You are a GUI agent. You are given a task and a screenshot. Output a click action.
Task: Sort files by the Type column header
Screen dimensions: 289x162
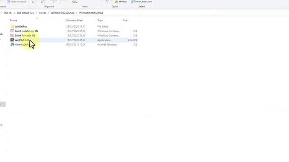100,20
